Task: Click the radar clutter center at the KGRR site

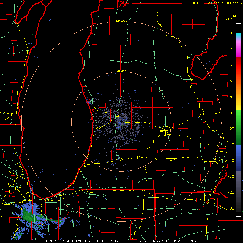Action: pyautogui.click(x=121, y=122)
